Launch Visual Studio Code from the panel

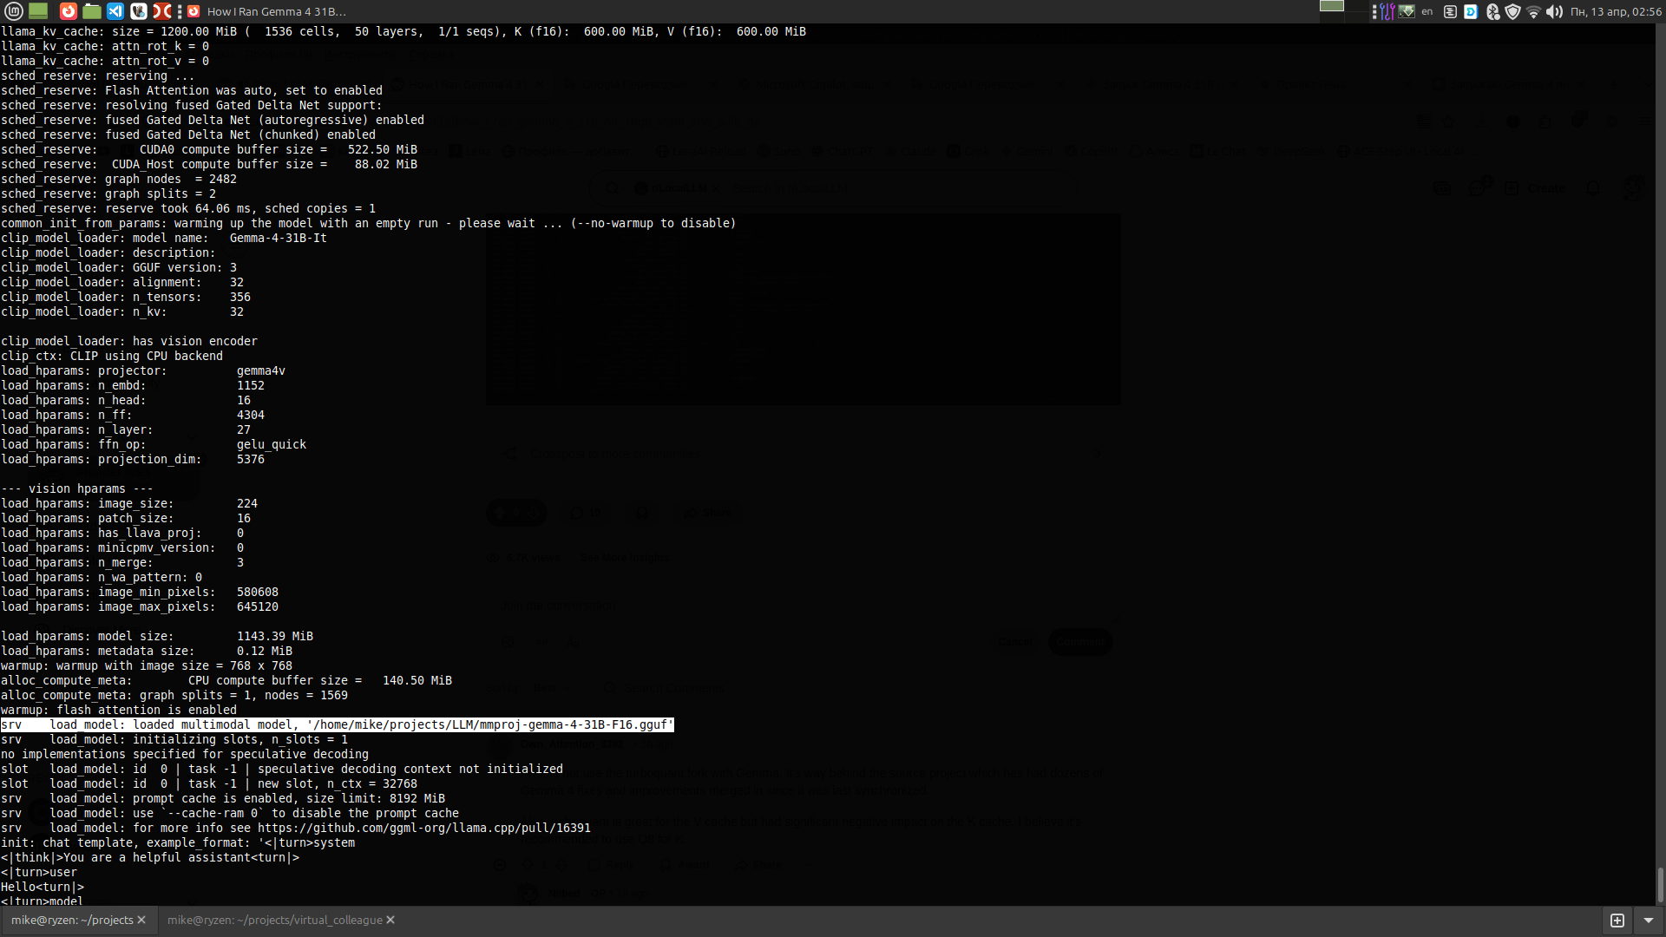tap(115, 11)
